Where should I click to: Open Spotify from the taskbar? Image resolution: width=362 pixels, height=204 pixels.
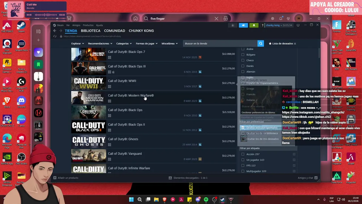pos(206,199)
